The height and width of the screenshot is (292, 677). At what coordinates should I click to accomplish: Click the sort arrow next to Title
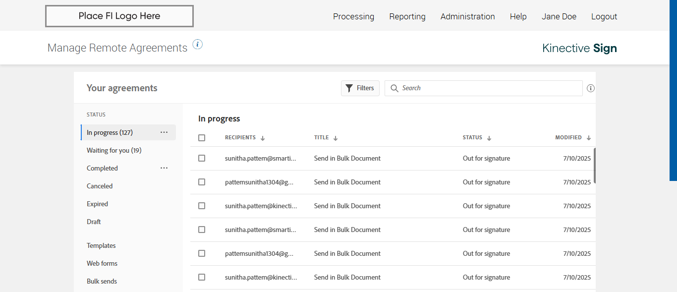(x=336, y=138)
